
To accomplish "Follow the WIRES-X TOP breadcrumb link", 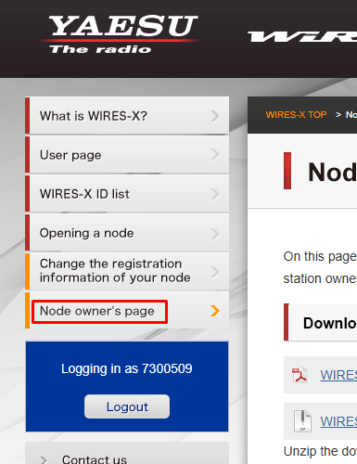I will tap(296, 115).
